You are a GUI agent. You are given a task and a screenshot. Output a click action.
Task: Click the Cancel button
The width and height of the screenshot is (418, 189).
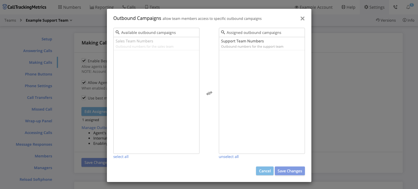pyautogui.click(x=265, y=171)
